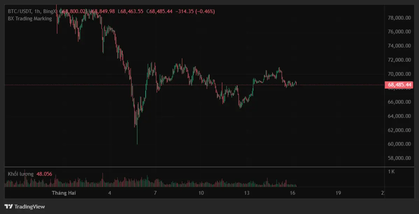This screenshot has width=419, height=214.
Task: Click the Tháng Hai date label on time axis
Action: point(64,193)
